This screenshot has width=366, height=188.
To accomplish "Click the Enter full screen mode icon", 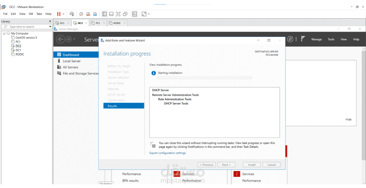I will click(x=118, y=14).
